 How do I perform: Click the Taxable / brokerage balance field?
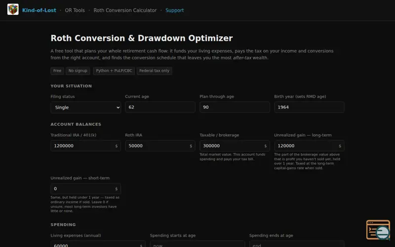tap(235, 146)
